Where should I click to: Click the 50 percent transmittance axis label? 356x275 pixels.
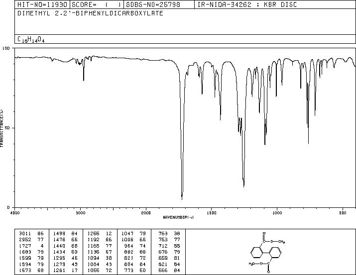tap(8, 128)
